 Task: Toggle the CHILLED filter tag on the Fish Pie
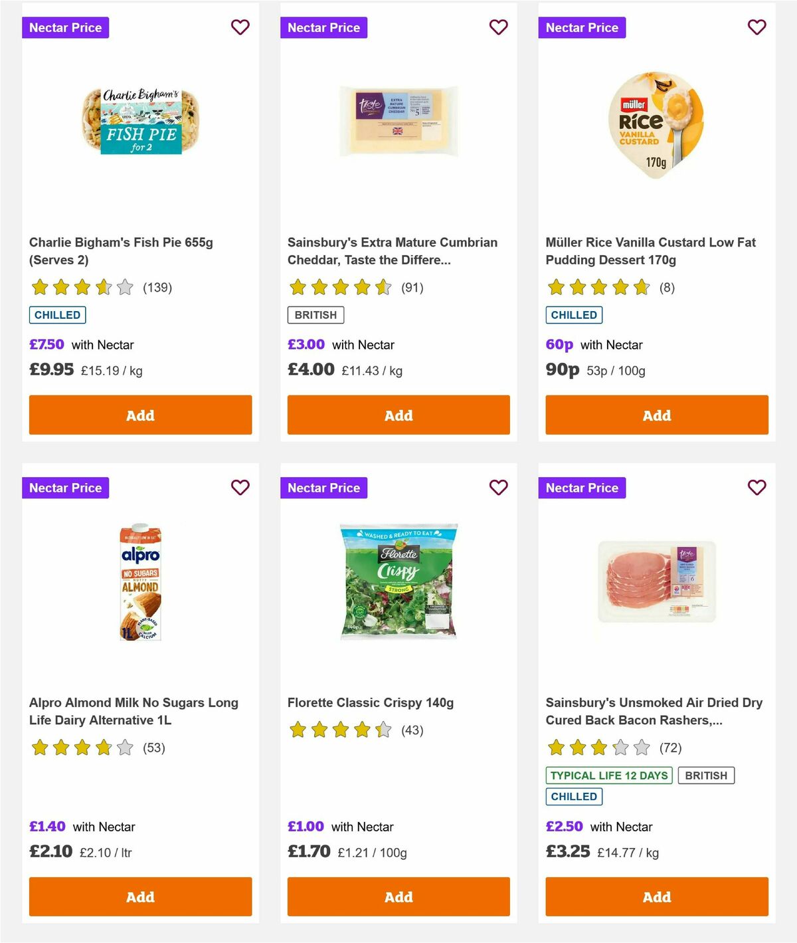(57, 314)
